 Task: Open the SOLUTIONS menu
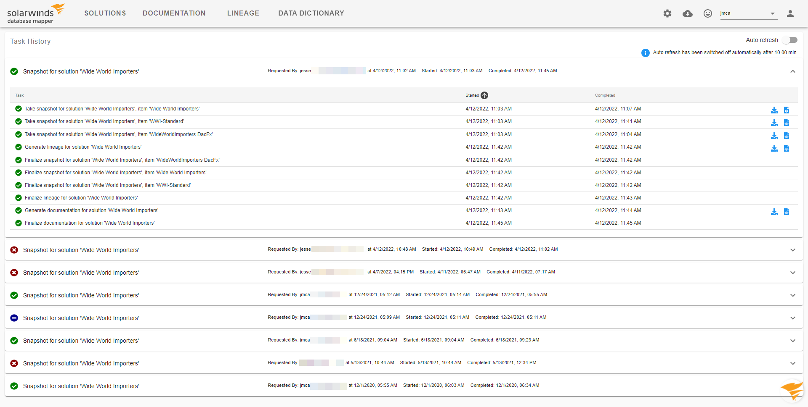click(105, 13)
